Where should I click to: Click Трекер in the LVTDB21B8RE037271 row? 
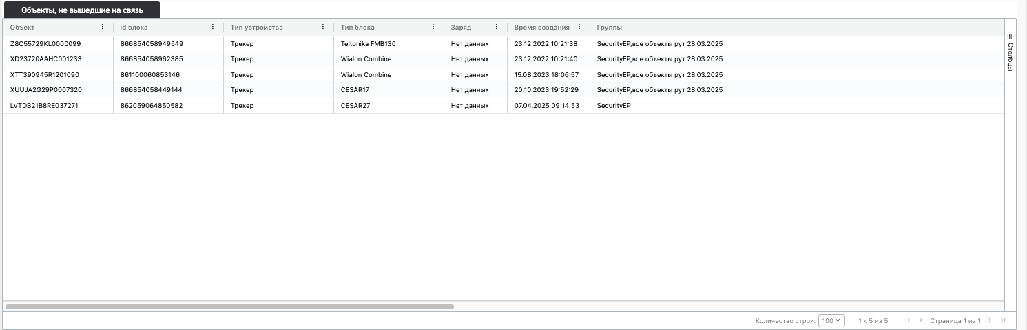(242, 106)
